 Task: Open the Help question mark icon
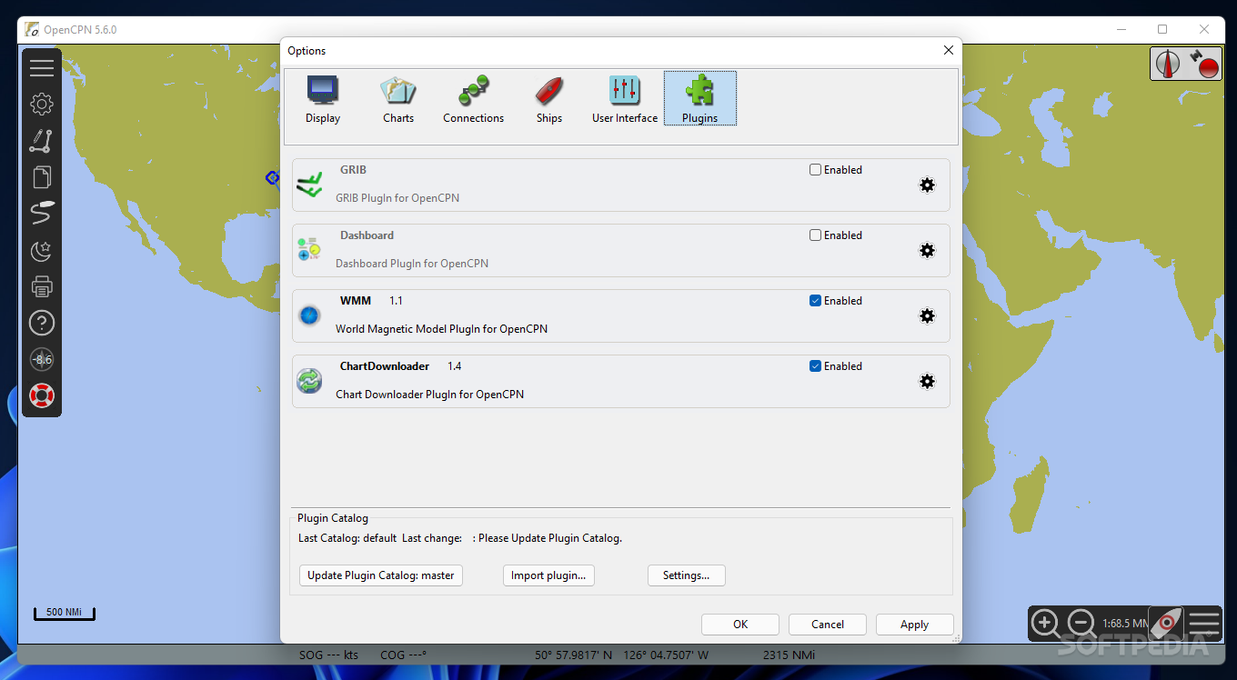[x=42, y=323]
